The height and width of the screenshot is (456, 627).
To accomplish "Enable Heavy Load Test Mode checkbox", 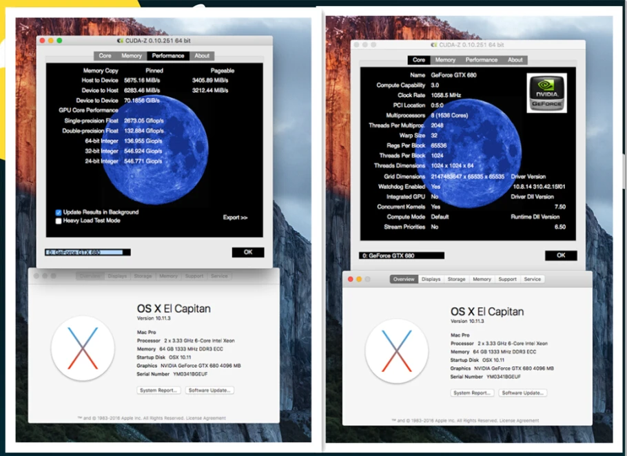I will [x=59, y=220].
